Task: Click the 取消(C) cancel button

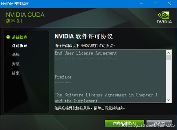Action: [159, 123]
